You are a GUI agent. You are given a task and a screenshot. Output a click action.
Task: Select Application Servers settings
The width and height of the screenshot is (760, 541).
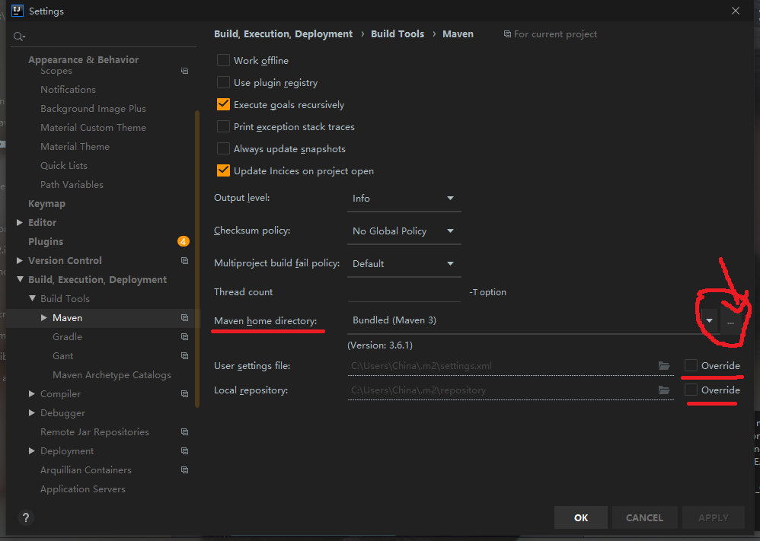pos(83,489)
